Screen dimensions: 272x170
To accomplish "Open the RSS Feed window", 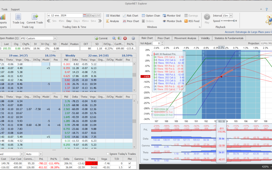I will (x=192, y=21).
